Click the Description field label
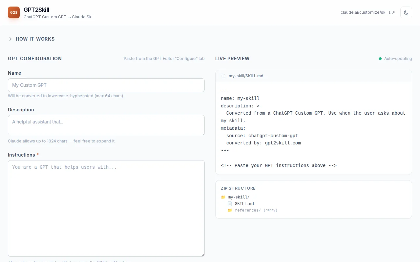Screen dimensions: 420x262 (x=21, y=110)
